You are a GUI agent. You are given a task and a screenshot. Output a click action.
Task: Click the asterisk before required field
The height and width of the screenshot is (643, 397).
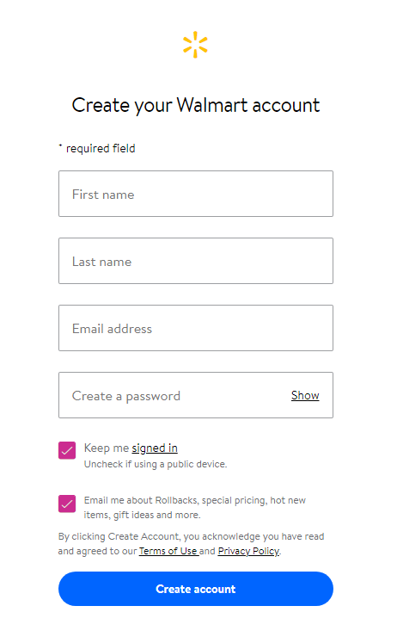(60, 145)
